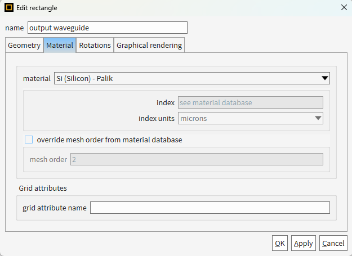Select the Material tab
The width and height of the screenshot is (352, 256).
pos(60,45)
